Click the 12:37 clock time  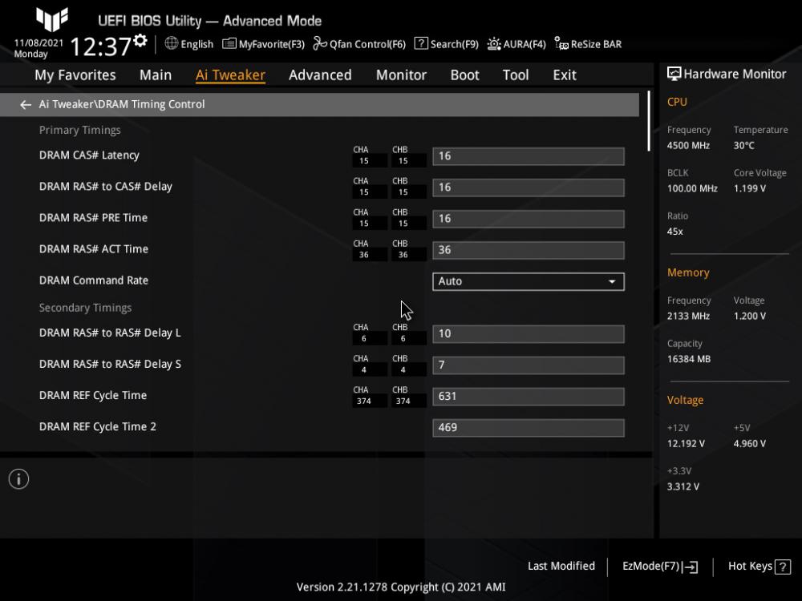(101, 46)
